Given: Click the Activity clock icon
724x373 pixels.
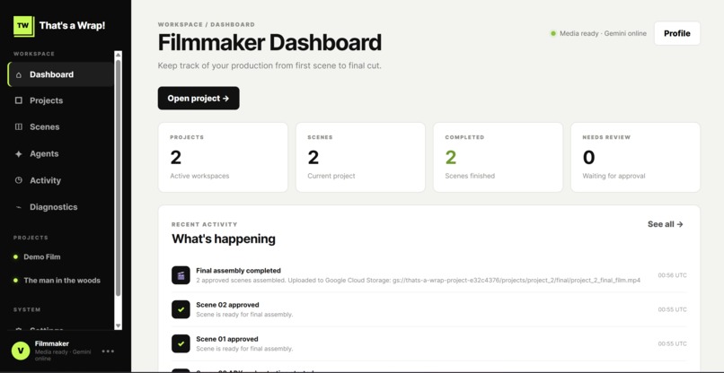Looking at the screenshot, I should [19, 180].
